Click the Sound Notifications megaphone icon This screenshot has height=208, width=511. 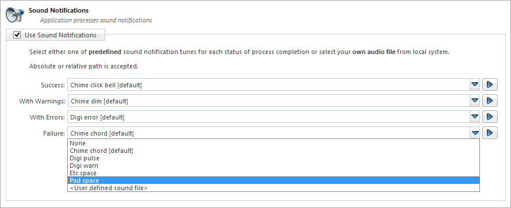[x=15, y=15]
